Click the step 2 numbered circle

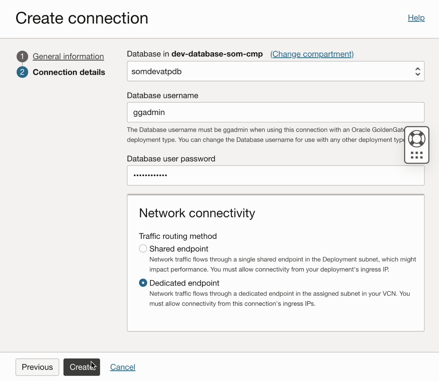(22, 72)
